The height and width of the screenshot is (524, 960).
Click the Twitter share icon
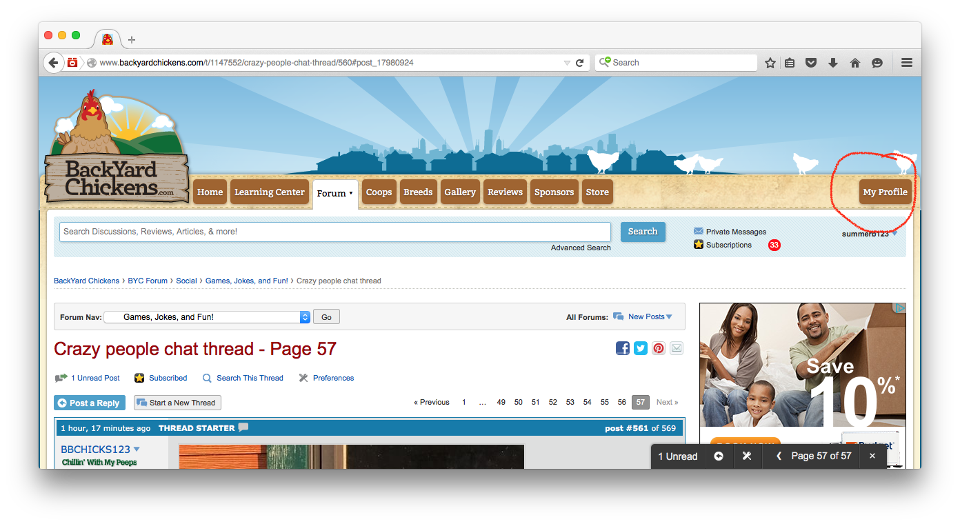(641, 348)
